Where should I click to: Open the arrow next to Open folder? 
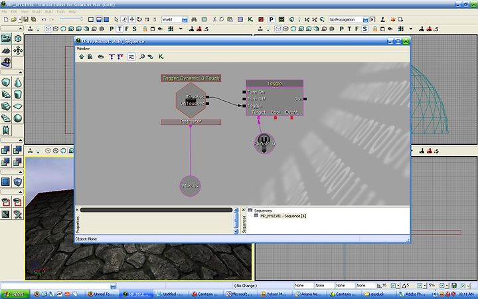(x=20, y=19)
